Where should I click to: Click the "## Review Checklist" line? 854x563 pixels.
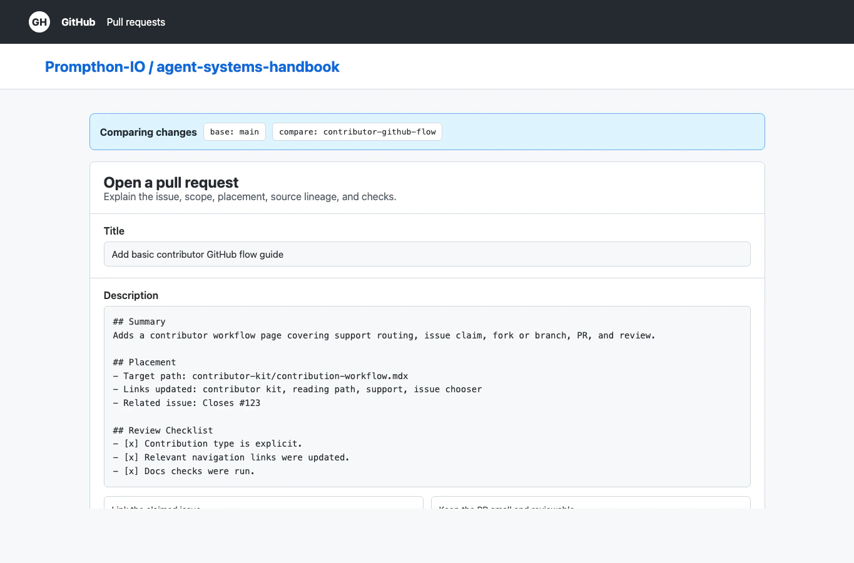[163, 430]
